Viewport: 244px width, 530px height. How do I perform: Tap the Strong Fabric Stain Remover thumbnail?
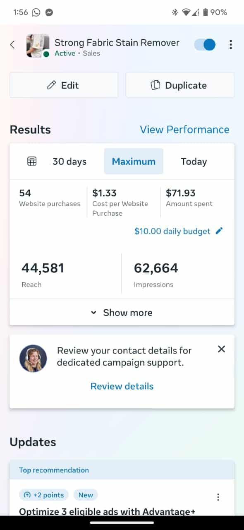38,46
